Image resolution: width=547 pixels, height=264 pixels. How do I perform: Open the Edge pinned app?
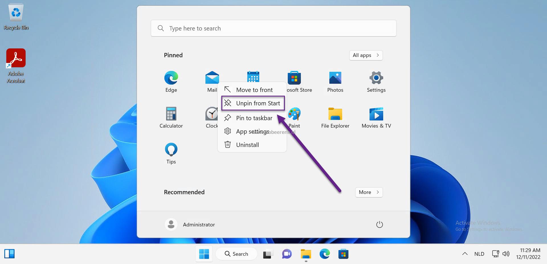(171, 82)
